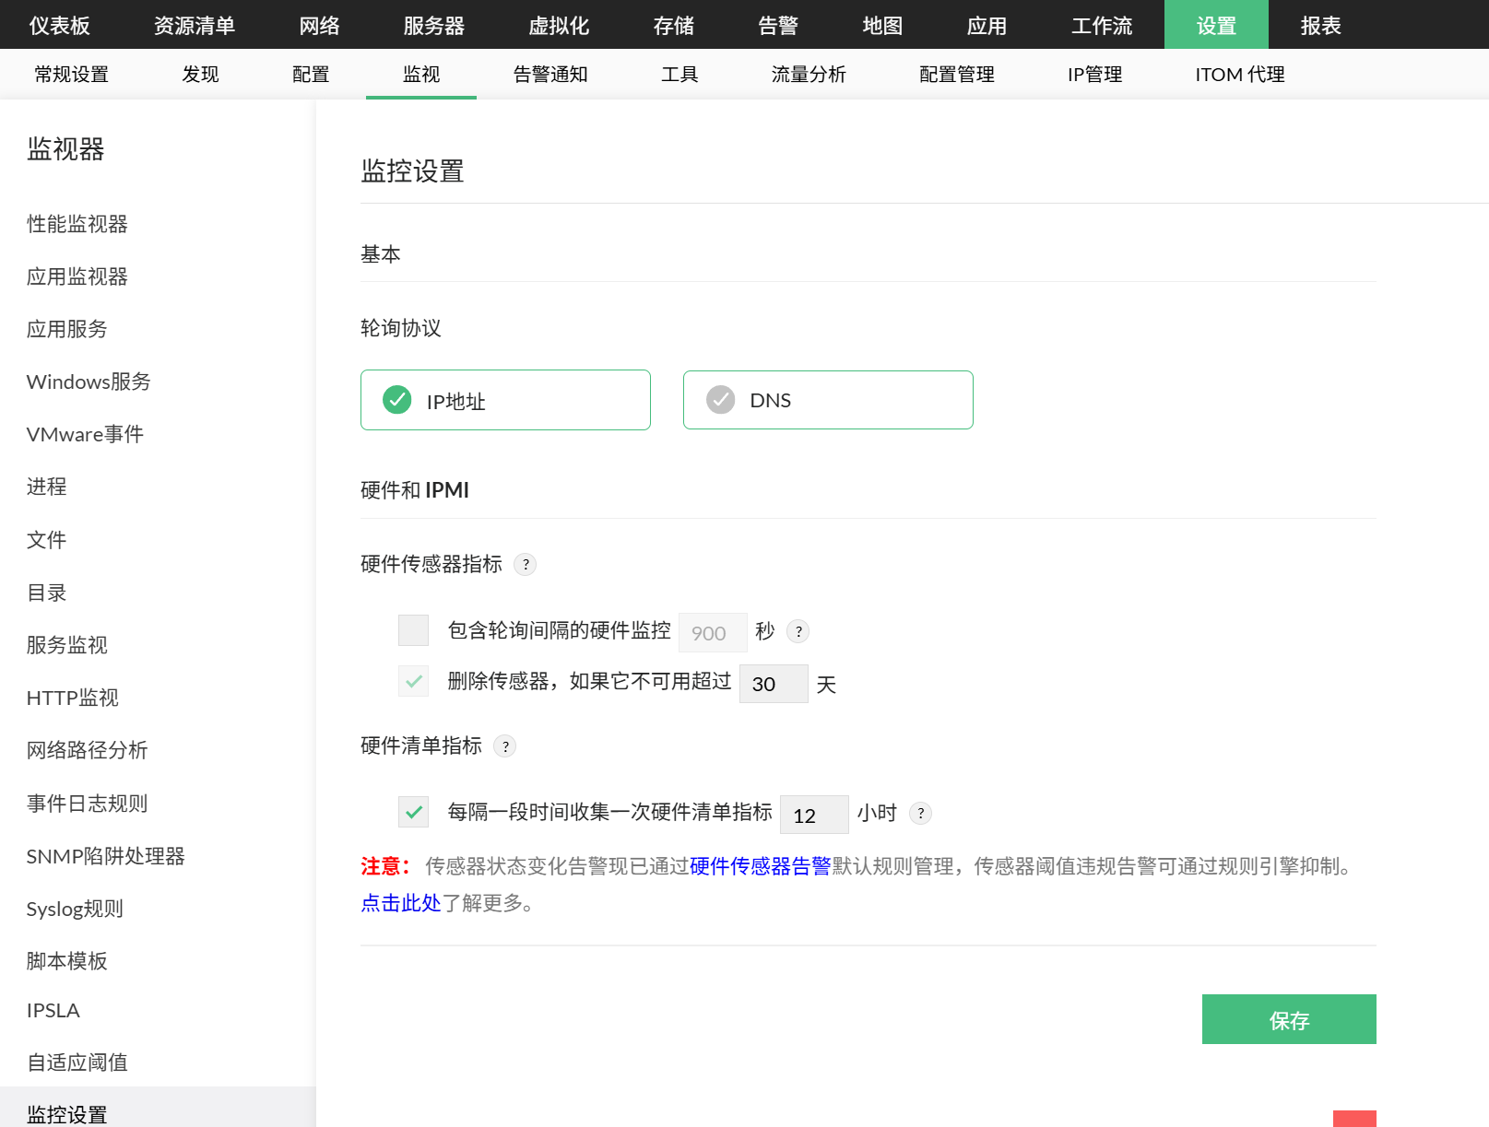
Task: Toggle 删除传感器 unavailable checkbox
Action: point(413,681)
